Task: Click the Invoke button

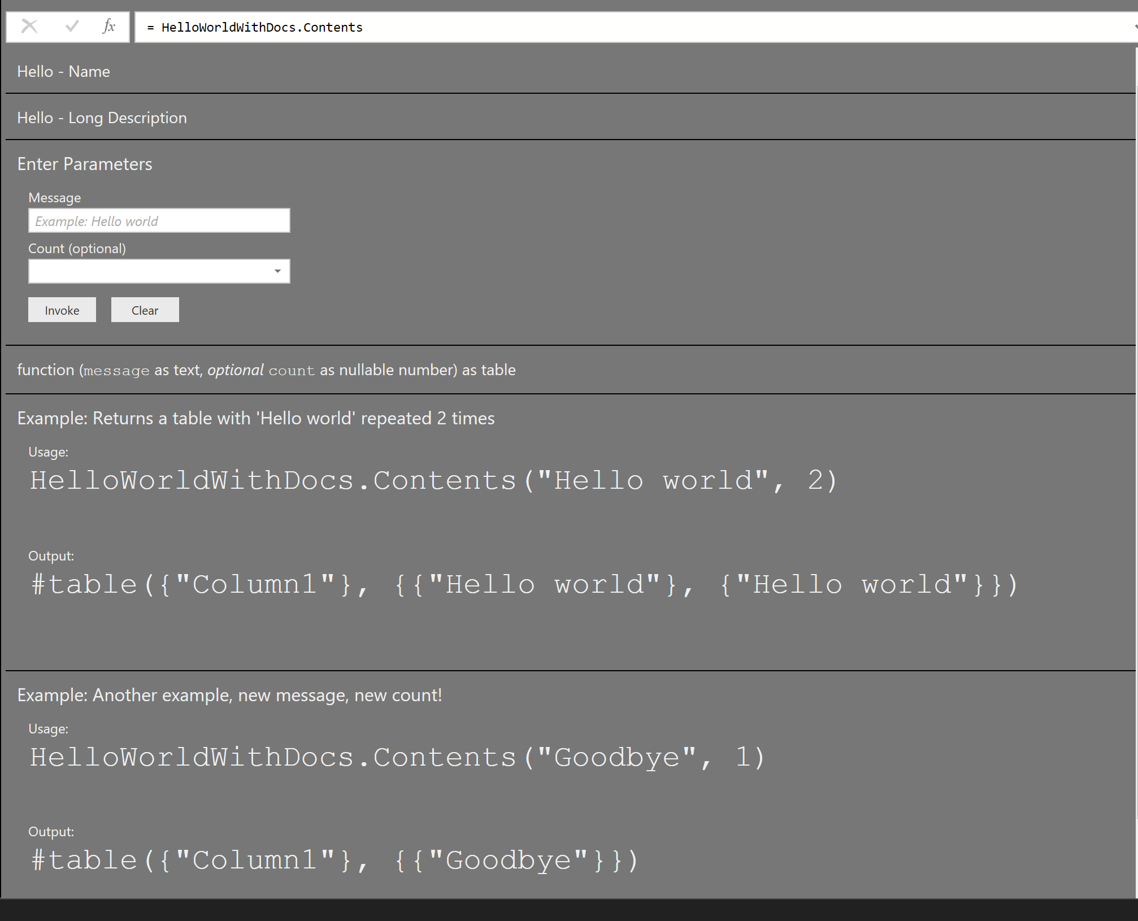Action: click(62, 309)
